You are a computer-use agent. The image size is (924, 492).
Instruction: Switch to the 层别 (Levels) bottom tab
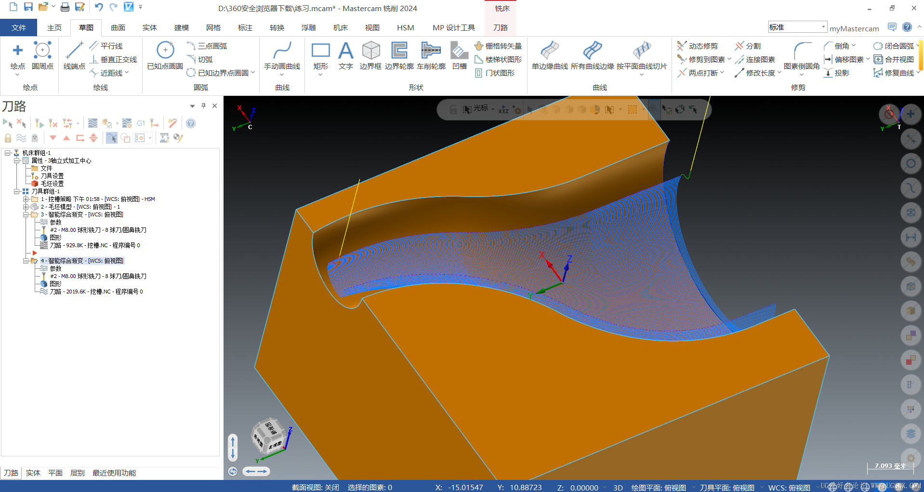pos(77,473)
